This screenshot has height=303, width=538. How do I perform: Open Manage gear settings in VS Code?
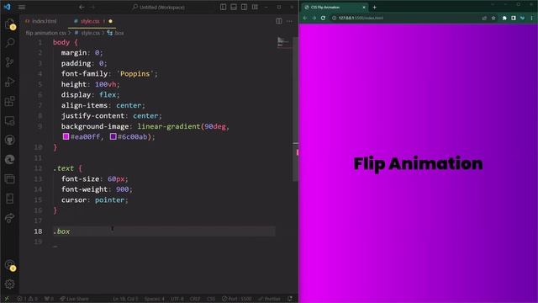10,284
